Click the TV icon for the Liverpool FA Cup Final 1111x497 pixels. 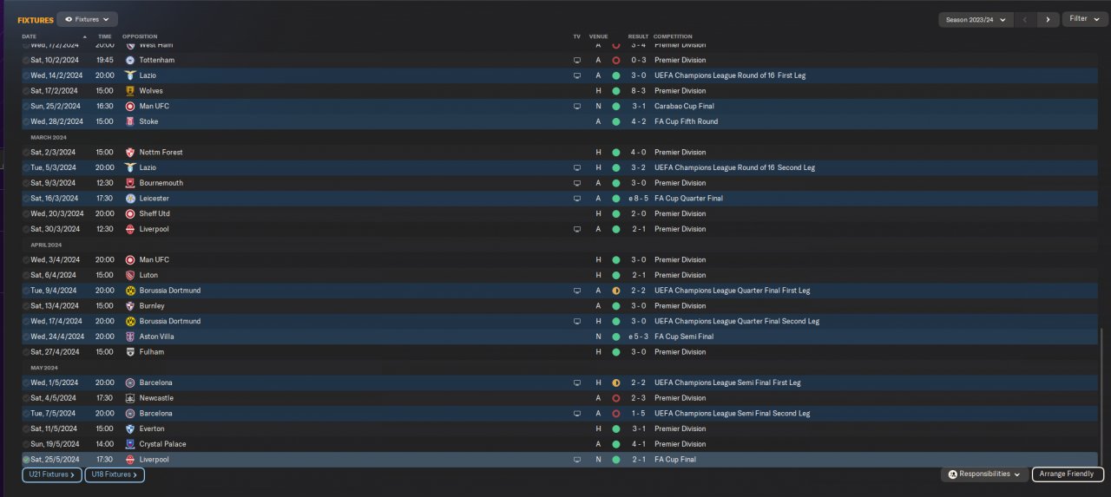point(576,460)
